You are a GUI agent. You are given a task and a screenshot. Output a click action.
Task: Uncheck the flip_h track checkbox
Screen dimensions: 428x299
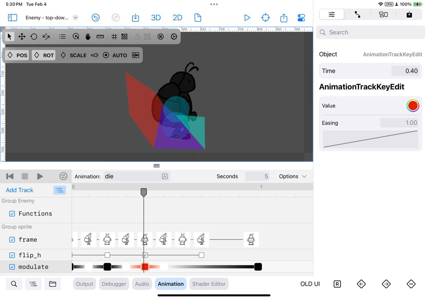click(x=12, y=255)
